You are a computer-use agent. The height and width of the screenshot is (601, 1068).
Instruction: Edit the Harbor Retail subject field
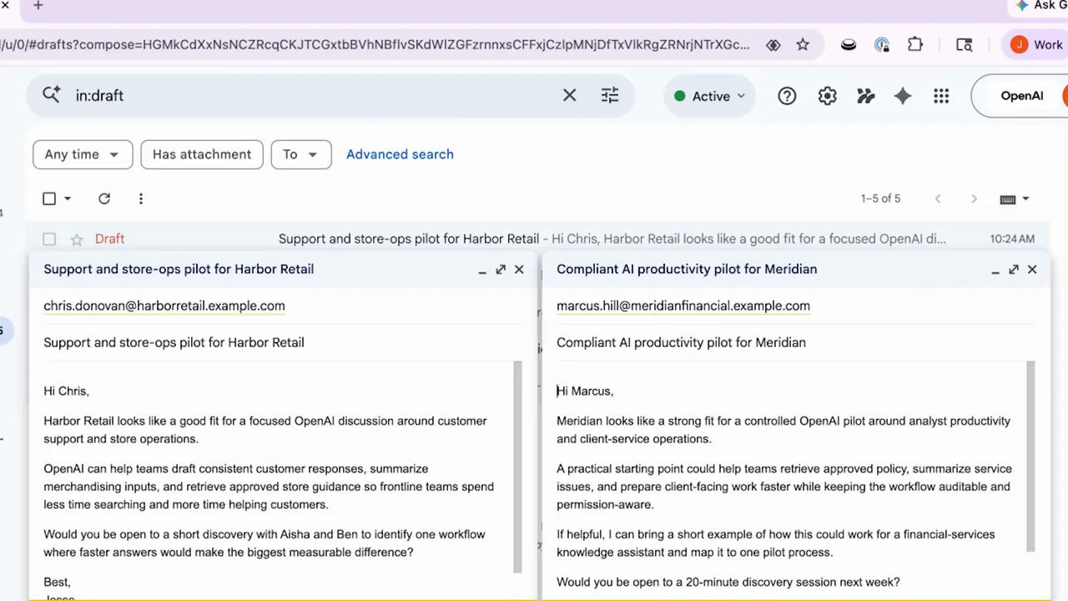(x=284, y=342)
